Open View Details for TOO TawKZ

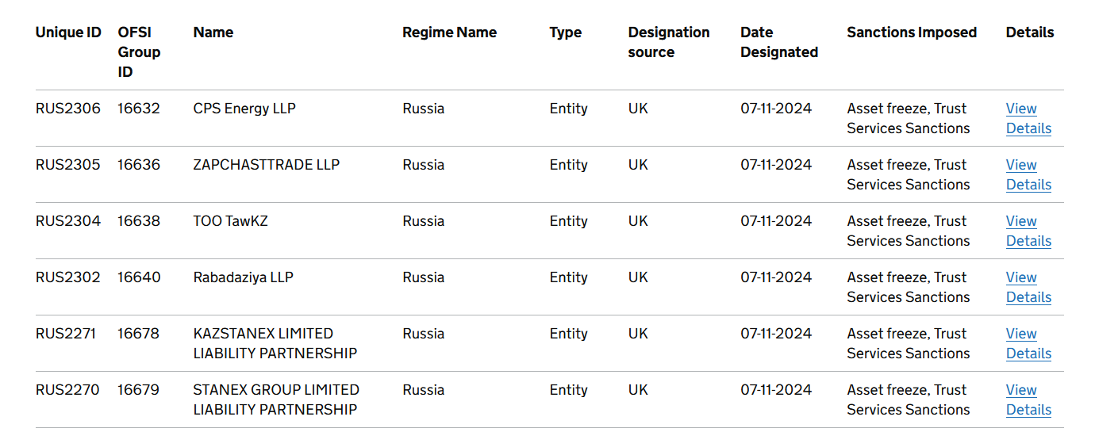(x=1028, y=231)
